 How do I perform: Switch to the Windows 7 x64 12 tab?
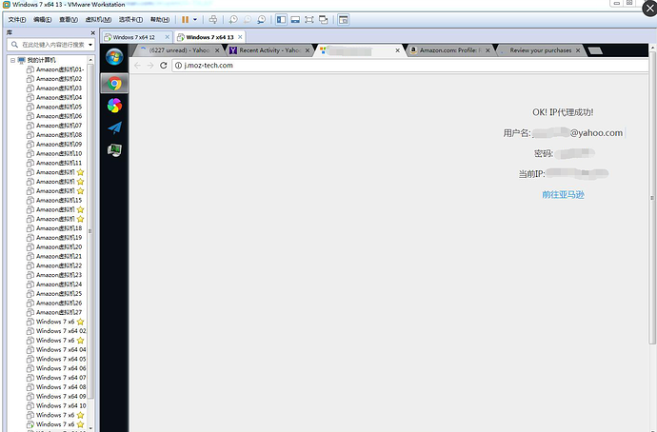pyautogui.click(x=134, y=37)
